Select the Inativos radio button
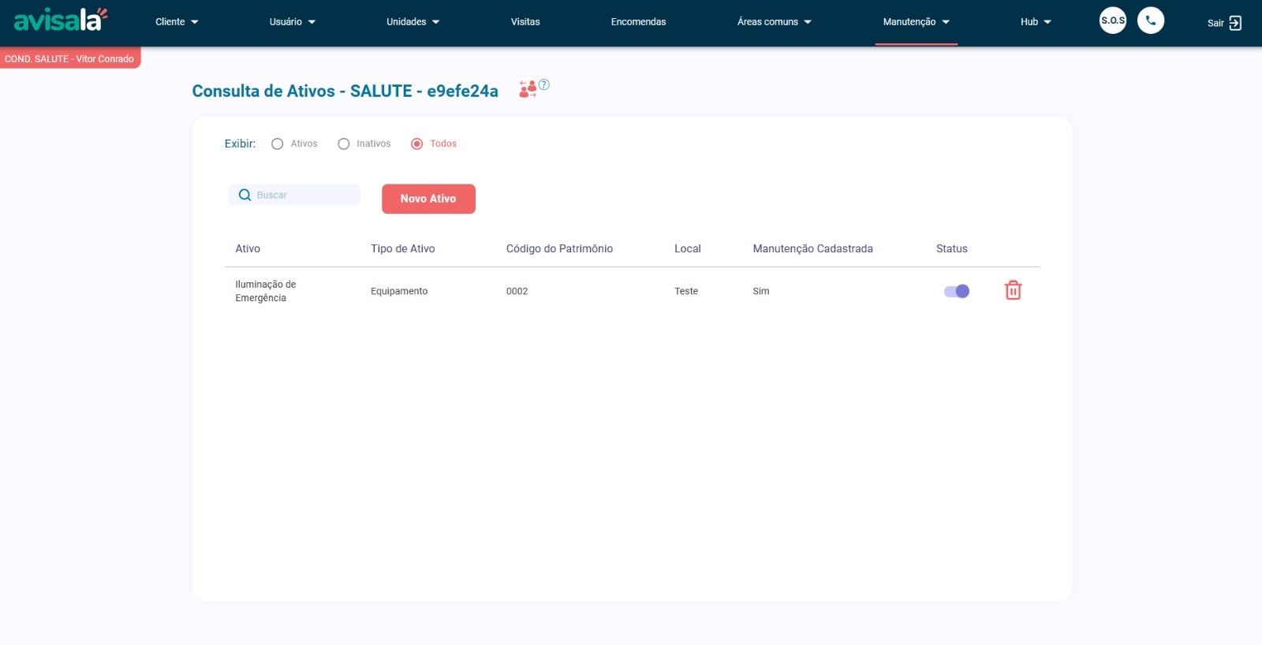 click(344, 144)
